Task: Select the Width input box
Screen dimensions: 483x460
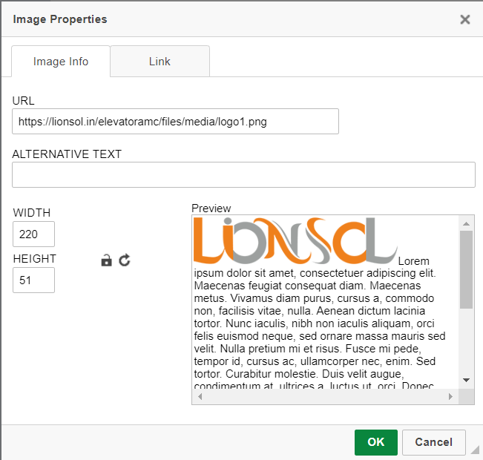Action: click(33, 234)
